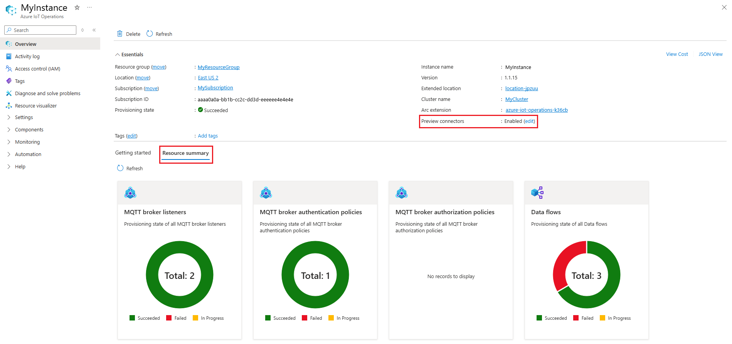Click the Data flows card title

coord(546,212)
